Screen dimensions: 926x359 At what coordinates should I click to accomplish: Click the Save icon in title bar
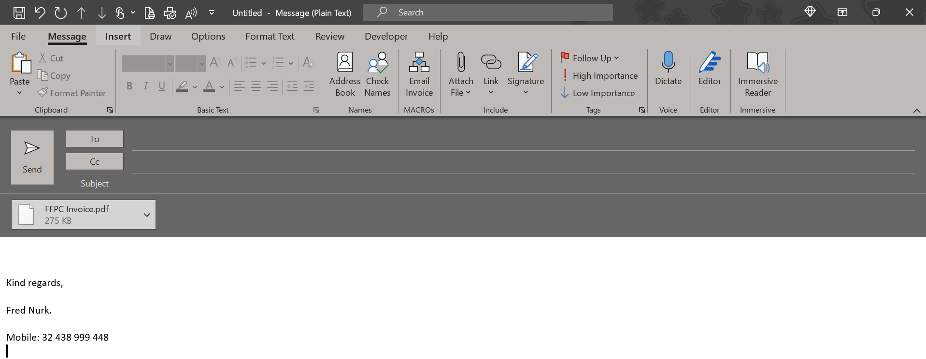pos(19,13)
